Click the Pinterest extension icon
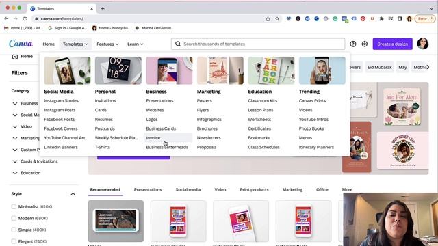The height and width of the screenshot is (246, 438). 363,19
